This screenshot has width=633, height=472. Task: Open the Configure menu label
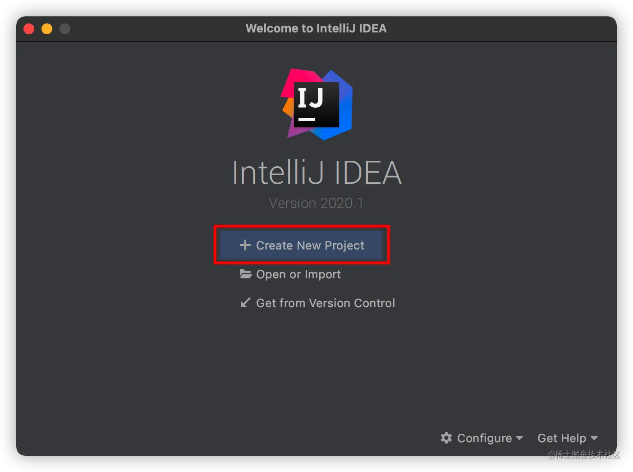point(484,438)
